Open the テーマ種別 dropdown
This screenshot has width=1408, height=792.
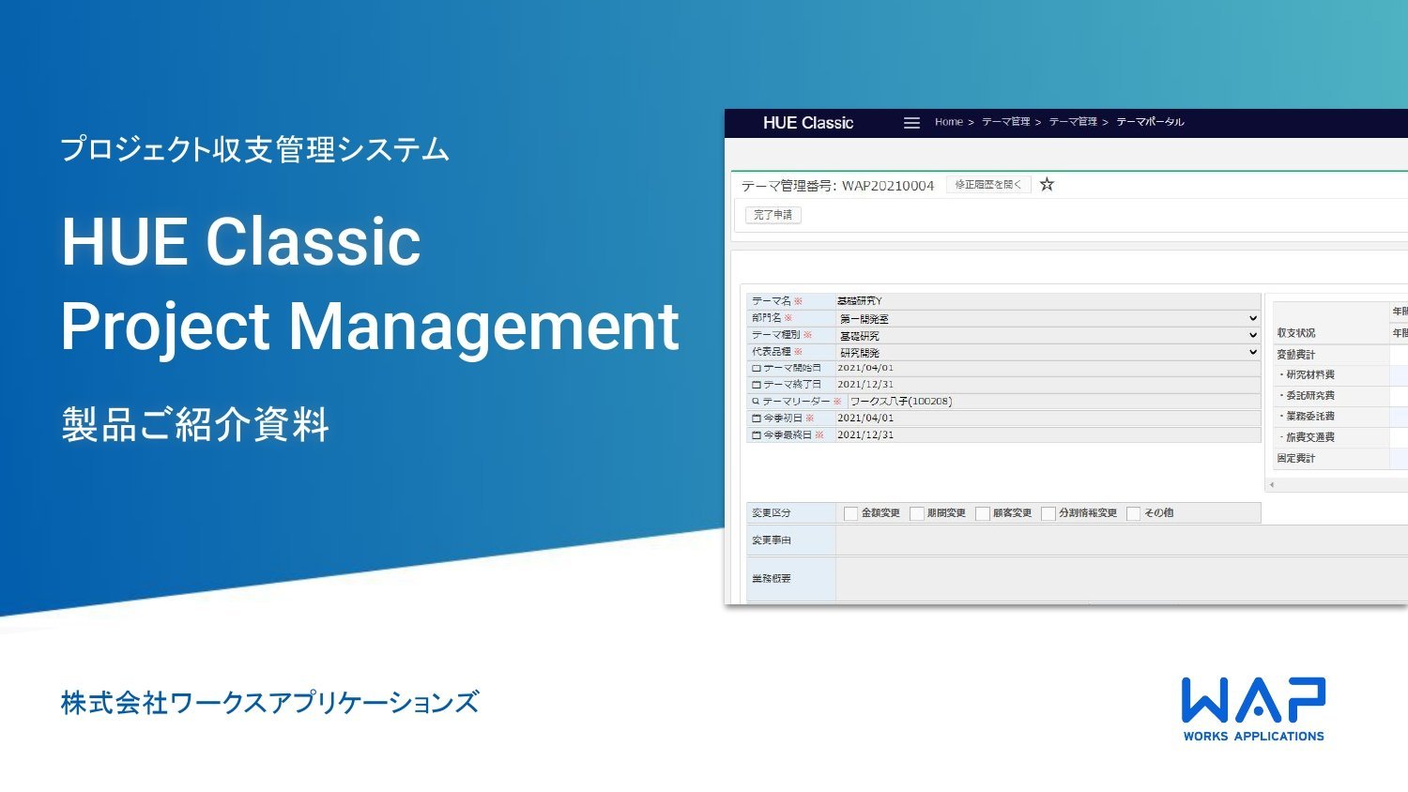coord(1252,336)
